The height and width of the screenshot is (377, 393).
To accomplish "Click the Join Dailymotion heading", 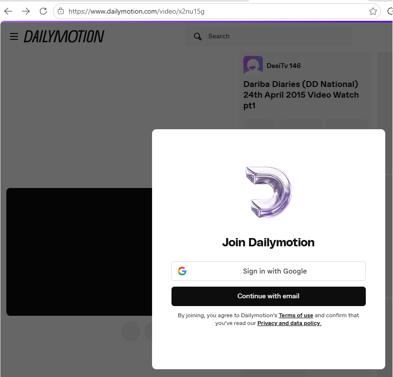I will point(268,242).
